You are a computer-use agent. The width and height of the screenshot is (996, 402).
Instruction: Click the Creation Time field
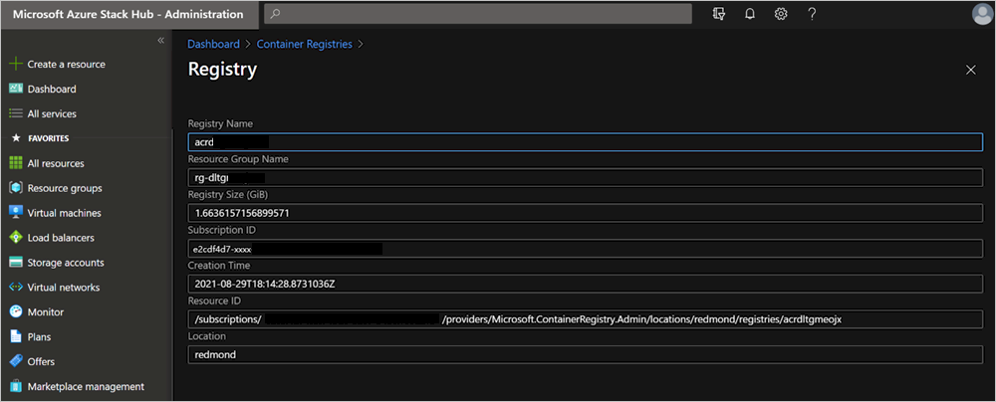point(585,284)
